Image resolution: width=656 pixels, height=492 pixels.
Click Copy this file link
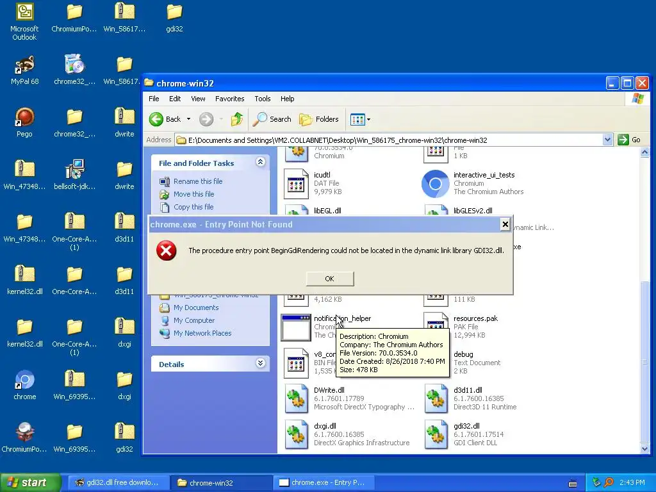pyautogui.click(x=193, y=207)
